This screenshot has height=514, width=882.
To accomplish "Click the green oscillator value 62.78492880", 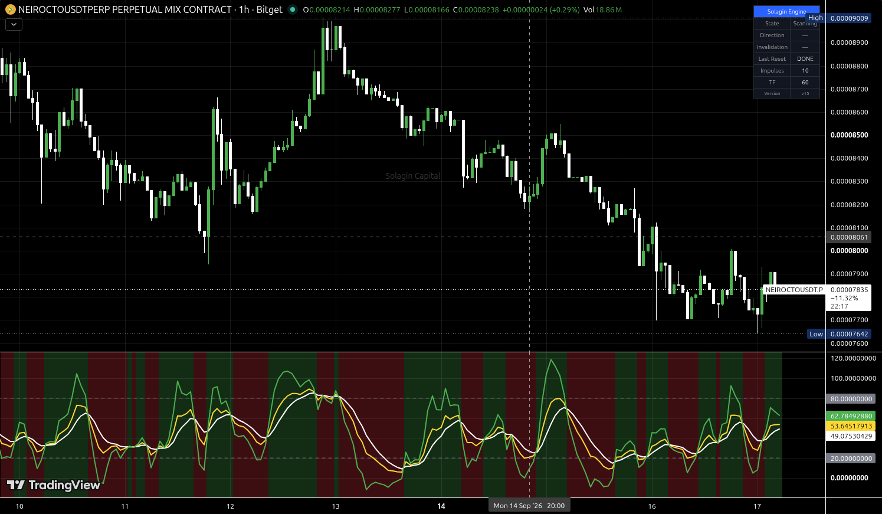I will [x=851, y=416].
